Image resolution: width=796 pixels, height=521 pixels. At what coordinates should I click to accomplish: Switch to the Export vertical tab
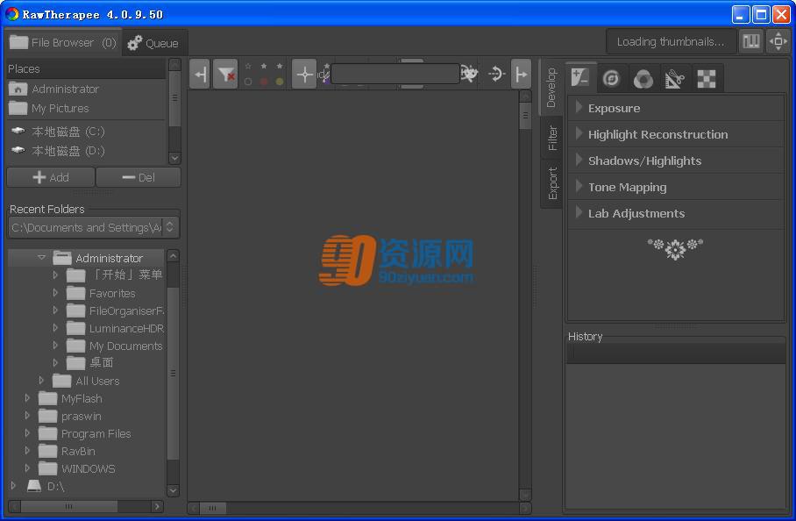click(552, 182)
